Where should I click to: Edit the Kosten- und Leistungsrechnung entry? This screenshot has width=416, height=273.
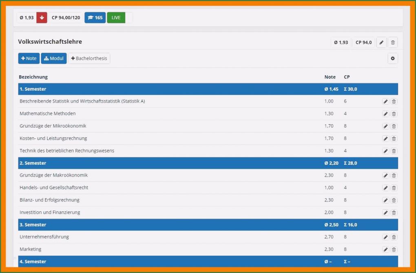(385, 139)
